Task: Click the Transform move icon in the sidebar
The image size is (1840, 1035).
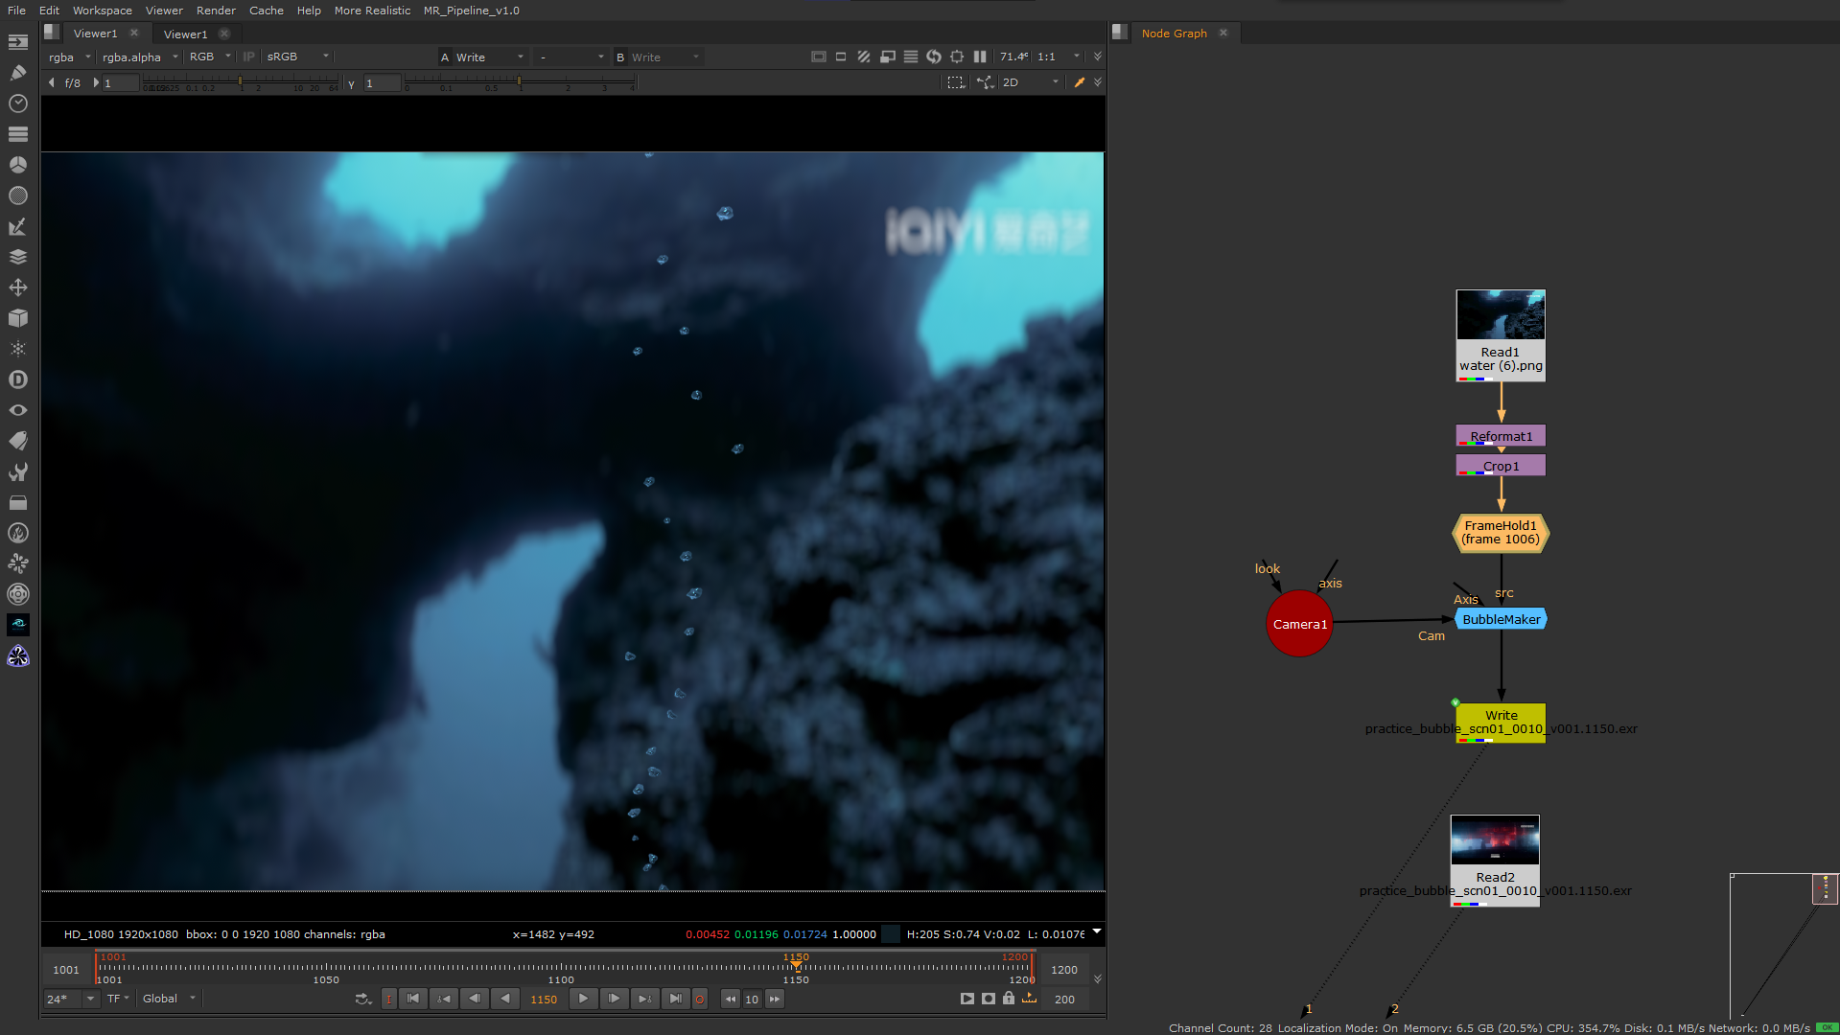Action: 18,287
